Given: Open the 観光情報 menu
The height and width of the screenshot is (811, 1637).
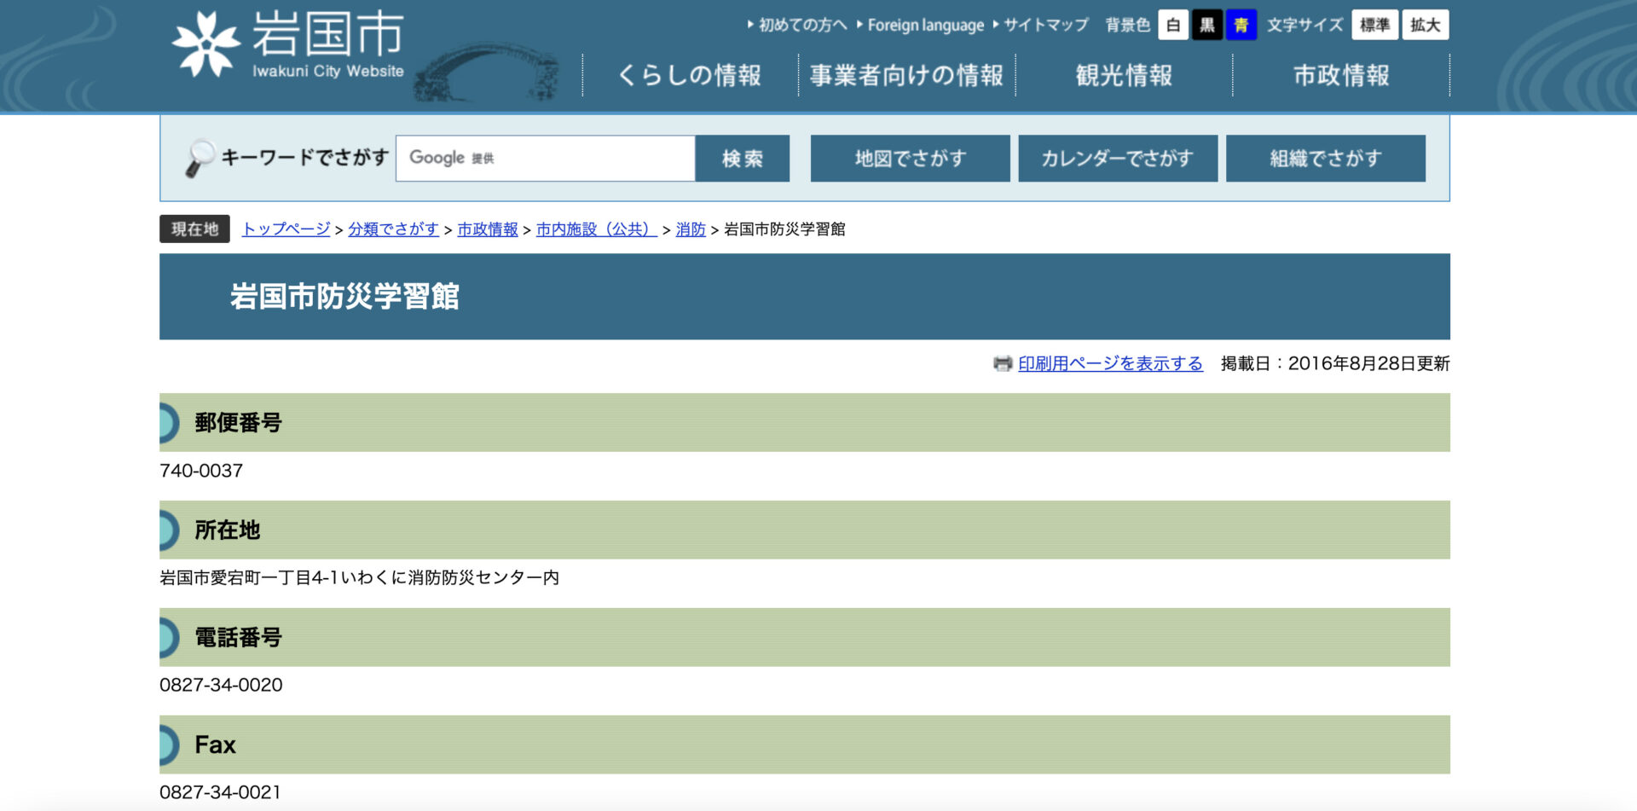Looking at the screenshot, I should [1124, 76].
